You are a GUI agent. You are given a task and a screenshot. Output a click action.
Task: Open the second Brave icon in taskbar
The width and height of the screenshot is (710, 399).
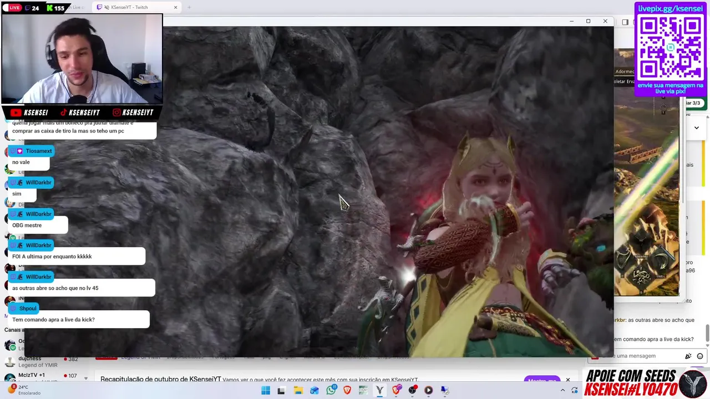click(397, 391)
